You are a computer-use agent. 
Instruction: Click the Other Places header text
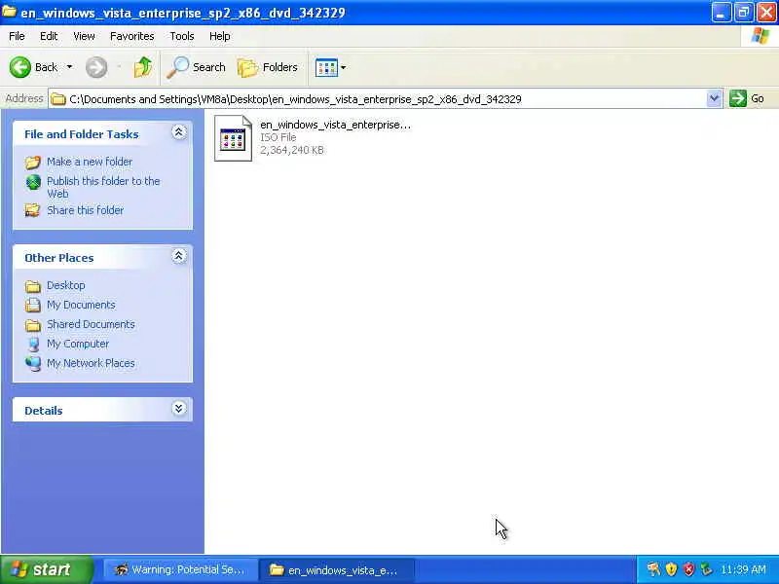[59, 258]
